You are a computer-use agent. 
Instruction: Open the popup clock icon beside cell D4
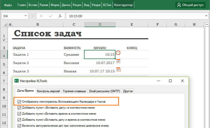click(118, 53)
